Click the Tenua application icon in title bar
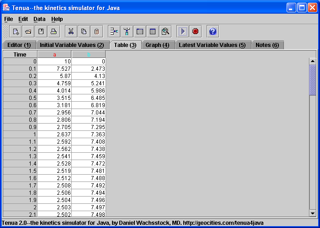 click(x=6, y=8)
